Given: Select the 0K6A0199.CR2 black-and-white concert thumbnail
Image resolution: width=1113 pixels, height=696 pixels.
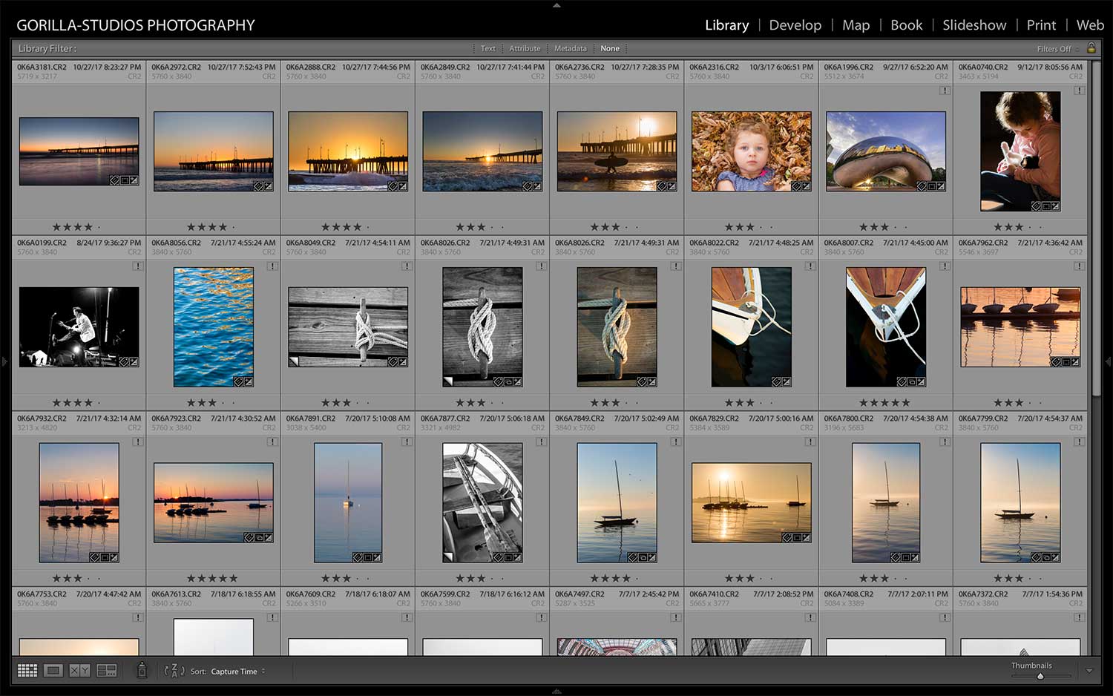Looking at the screenshot, I should click(x=79, y=327).
